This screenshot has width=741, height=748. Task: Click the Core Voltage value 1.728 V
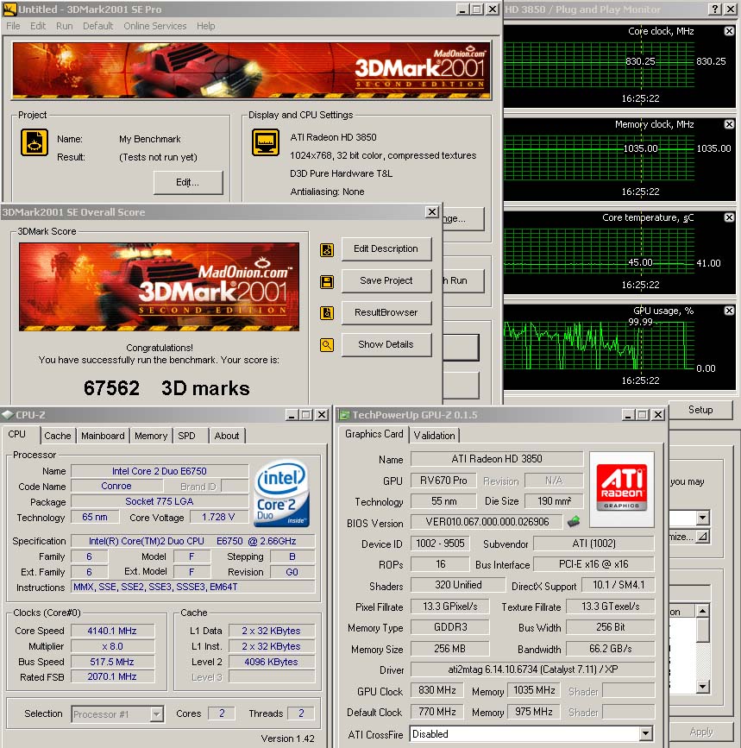[x=218, y=517]
